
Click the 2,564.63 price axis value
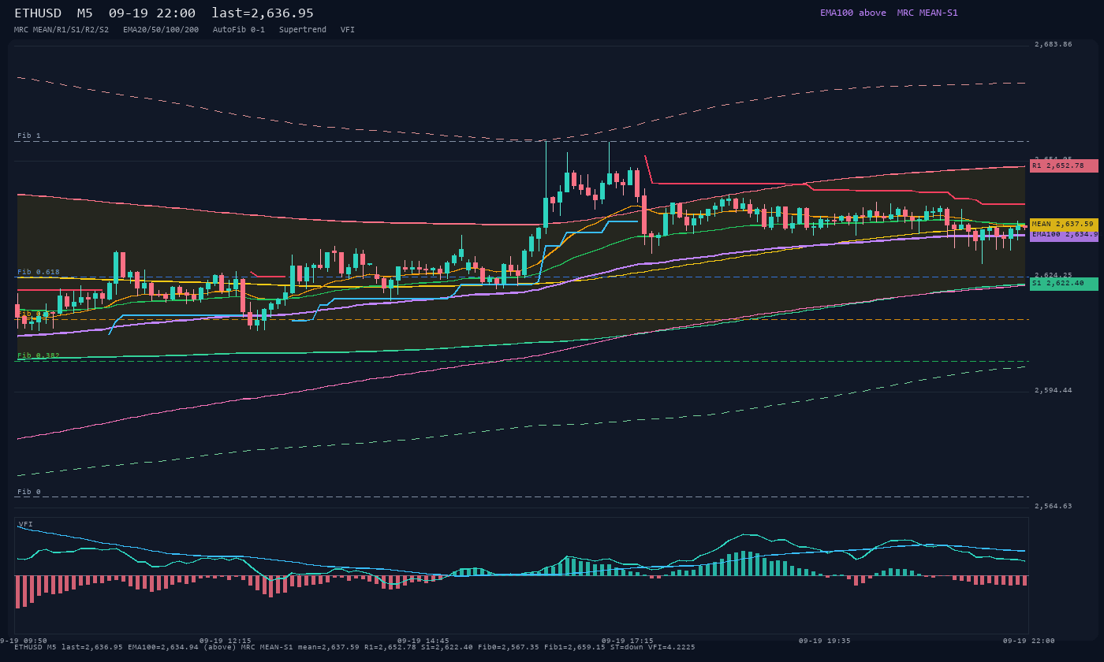click(x=1054, y=507)
